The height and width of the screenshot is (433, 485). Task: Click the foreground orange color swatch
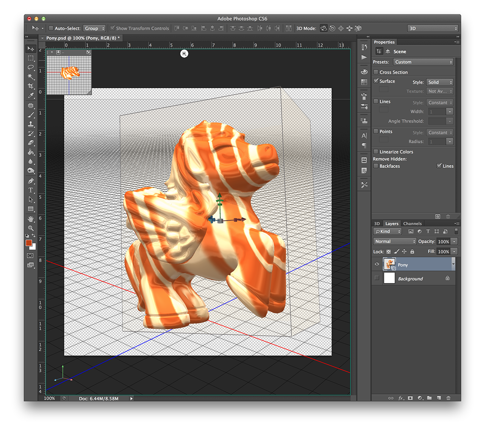click(29, 243)
